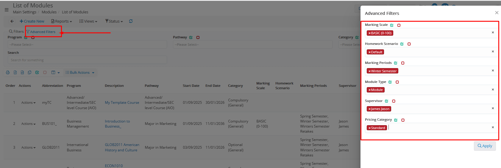The image size is (501, 168).
Task: Click the Excel export icon
Action: pos(15,73)
